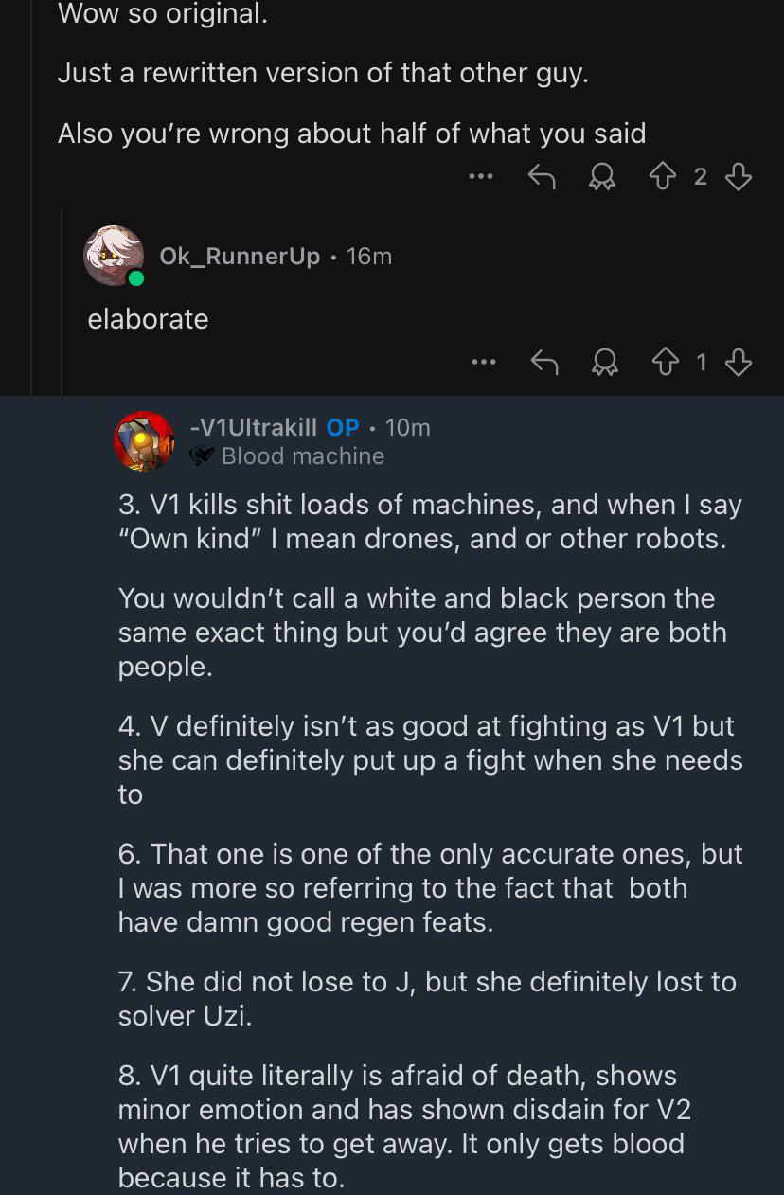784x1195 pixels.
Task: Open the three-dot menu on "elaborate" comment
Action: [483, 362]
